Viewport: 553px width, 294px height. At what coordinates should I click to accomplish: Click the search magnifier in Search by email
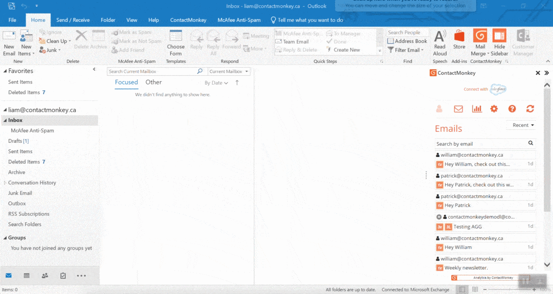pyautogui.click(x=531, y=143)
